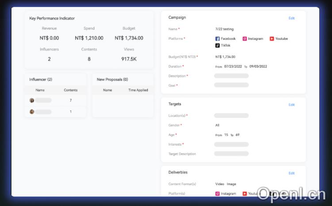This screenshot has height=206, width=332.
Task: Open Edit for the Deliverables card
Action: [291, 173]
